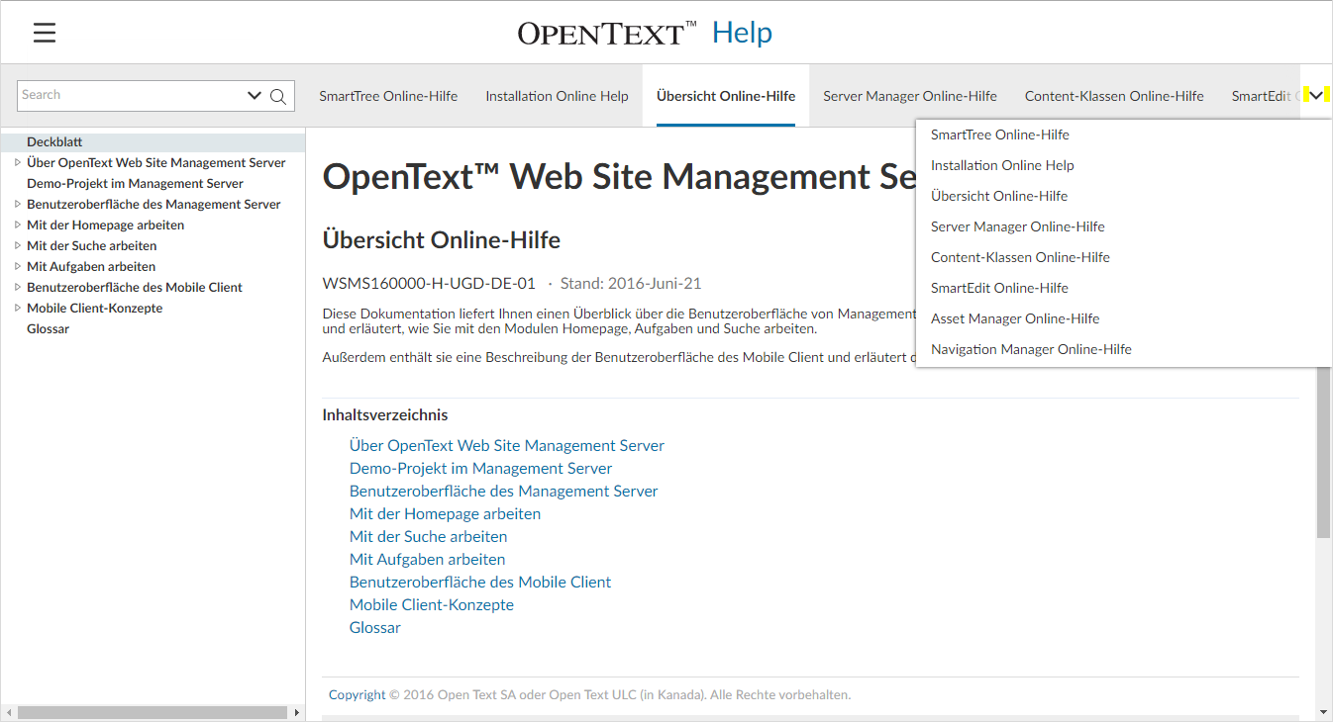Switch to Installation Online Help tab
Screen dimensions: 1333x722
click(x=557, y=96)
